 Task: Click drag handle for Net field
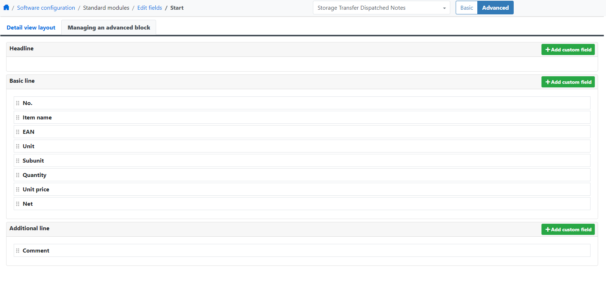click(18, 204)
